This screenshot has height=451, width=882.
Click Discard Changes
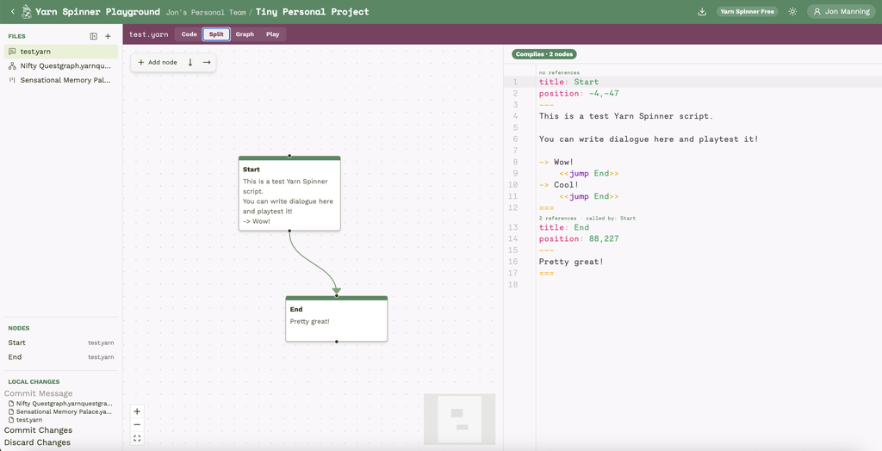click(x=37, y=442)
